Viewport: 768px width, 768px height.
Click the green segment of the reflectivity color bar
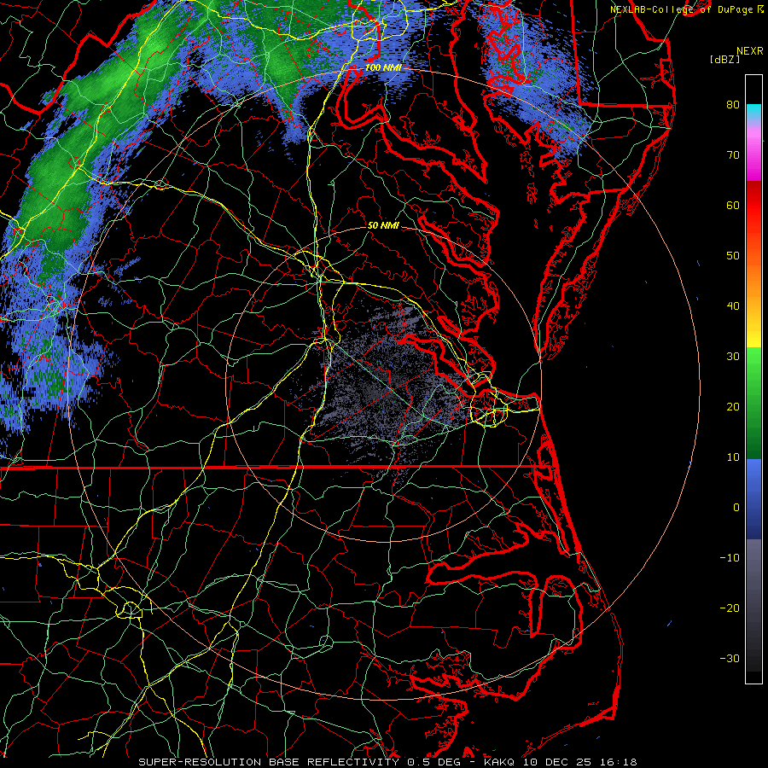click(753, 403)
